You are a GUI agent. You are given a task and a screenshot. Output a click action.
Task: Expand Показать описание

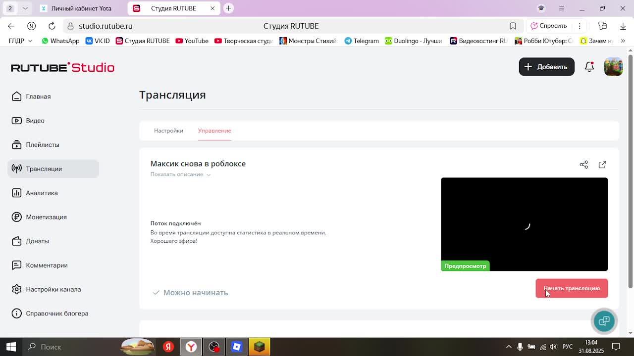click(181, 174)
